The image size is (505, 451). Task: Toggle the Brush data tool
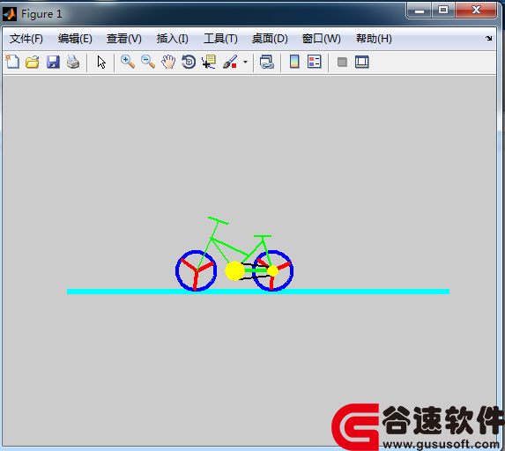[x=230, y=62]
